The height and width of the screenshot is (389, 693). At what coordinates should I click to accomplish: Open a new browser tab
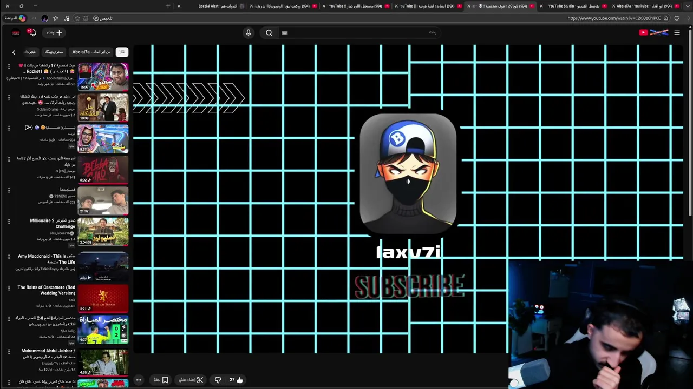coord(168,6)
